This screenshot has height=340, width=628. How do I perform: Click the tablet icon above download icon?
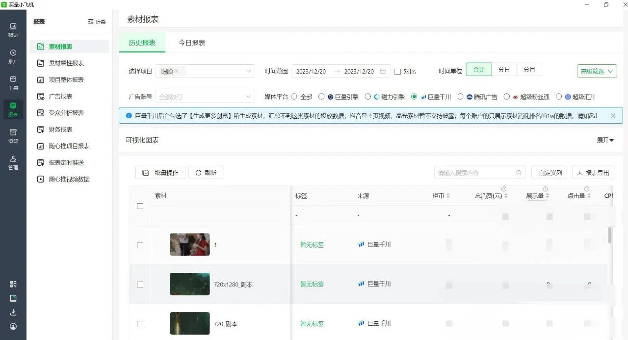pos(13,298)
